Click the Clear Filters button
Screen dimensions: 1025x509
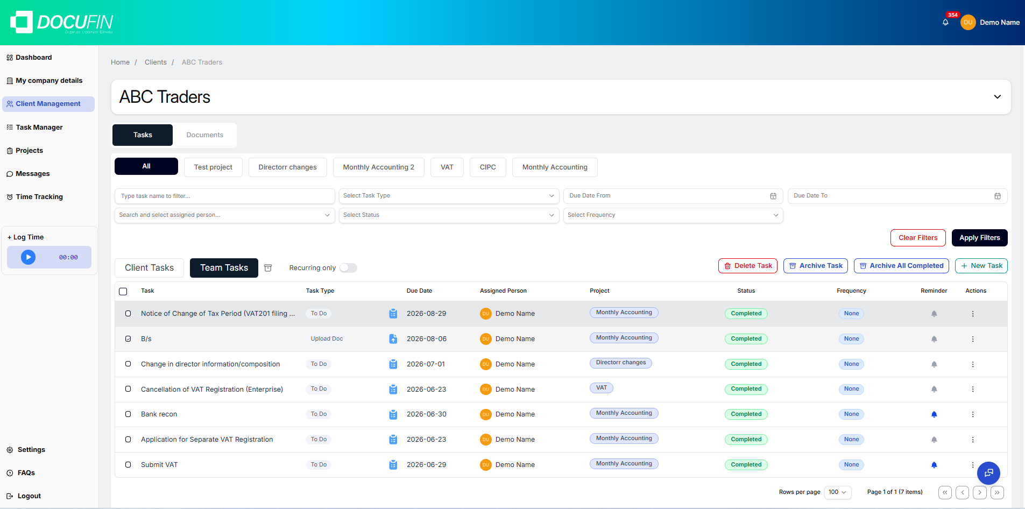pos(918,238)
